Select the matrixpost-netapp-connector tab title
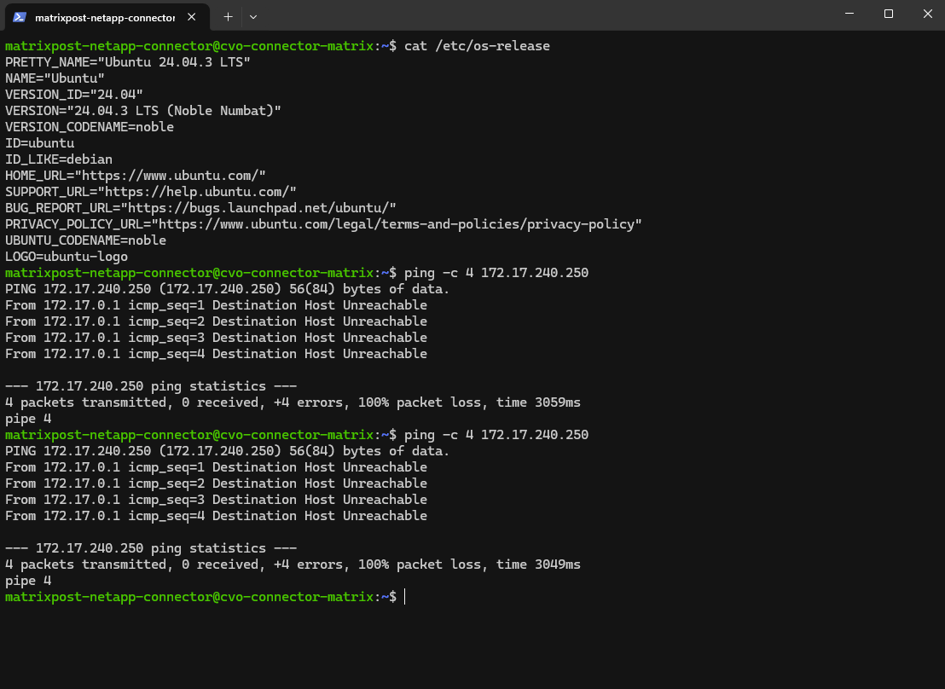 coord(104,16)
